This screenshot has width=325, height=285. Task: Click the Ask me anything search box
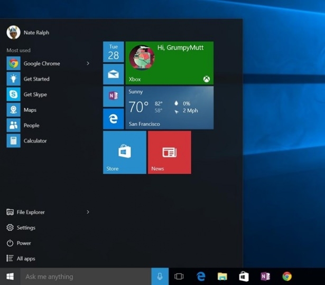point(86,277)
